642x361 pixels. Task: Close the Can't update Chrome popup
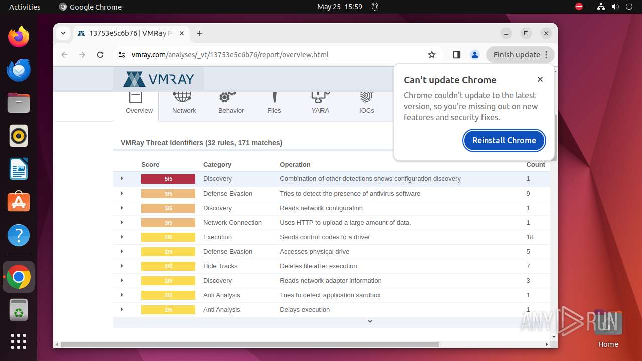pos(540,79)
